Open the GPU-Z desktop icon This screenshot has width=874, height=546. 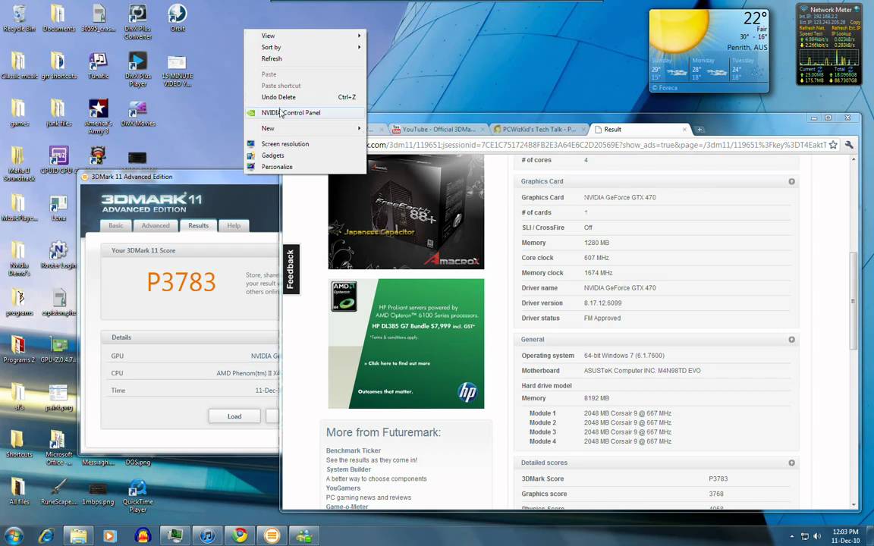pyautogui.click(x=58, y=349)
